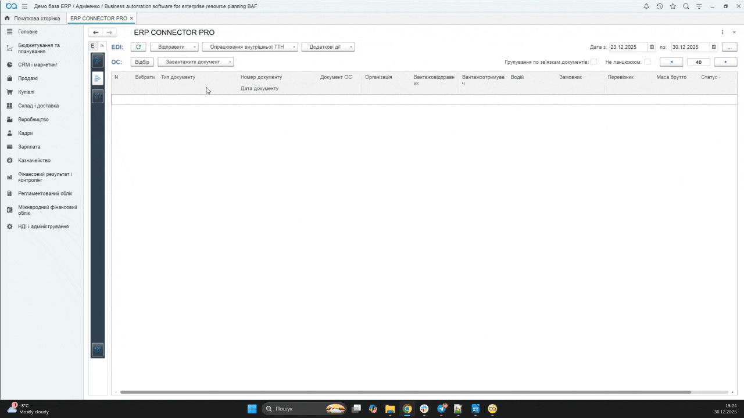Click the bottom dark sidebar icon
The width and height of the screenshot is (744, 418).
98,349
